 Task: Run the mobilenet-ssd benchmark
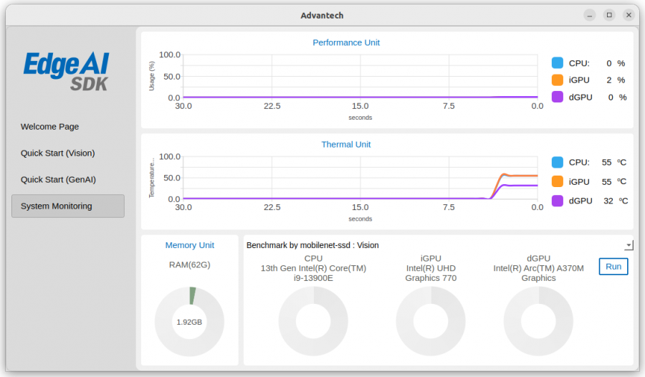(x=613, y=267)
